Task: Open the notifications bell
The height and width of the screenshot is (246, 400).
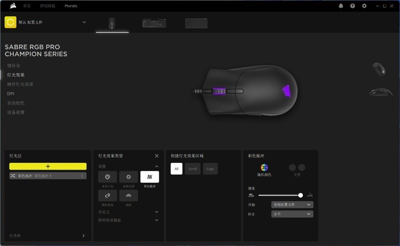Action: click(341, 6)
